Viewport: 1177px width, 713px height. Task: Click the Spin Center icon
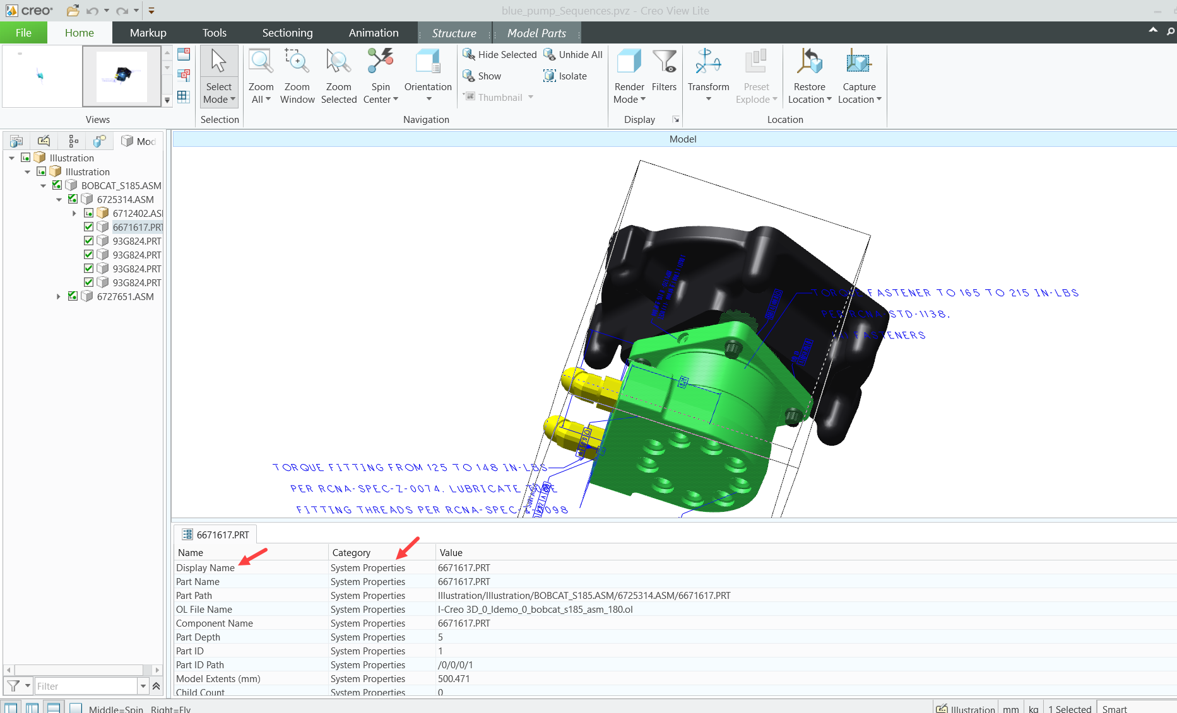click(x=381, y=62)
